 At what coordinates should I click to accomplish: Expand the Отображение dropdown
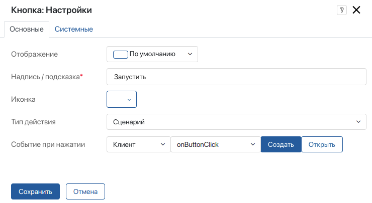coord(152,54)
